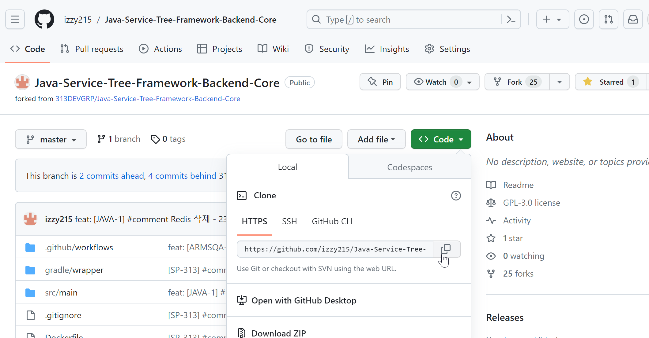Copy the HTTPS clone URL to clipboard
The height and width of the screenshot is (338, 649).
click(446, 249)
